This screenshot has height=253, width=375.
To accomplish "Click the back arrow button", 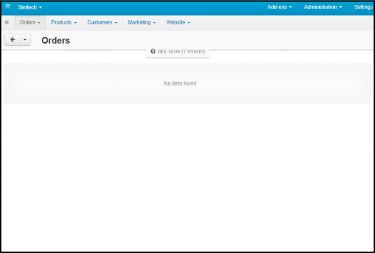I will click(12, 40).
